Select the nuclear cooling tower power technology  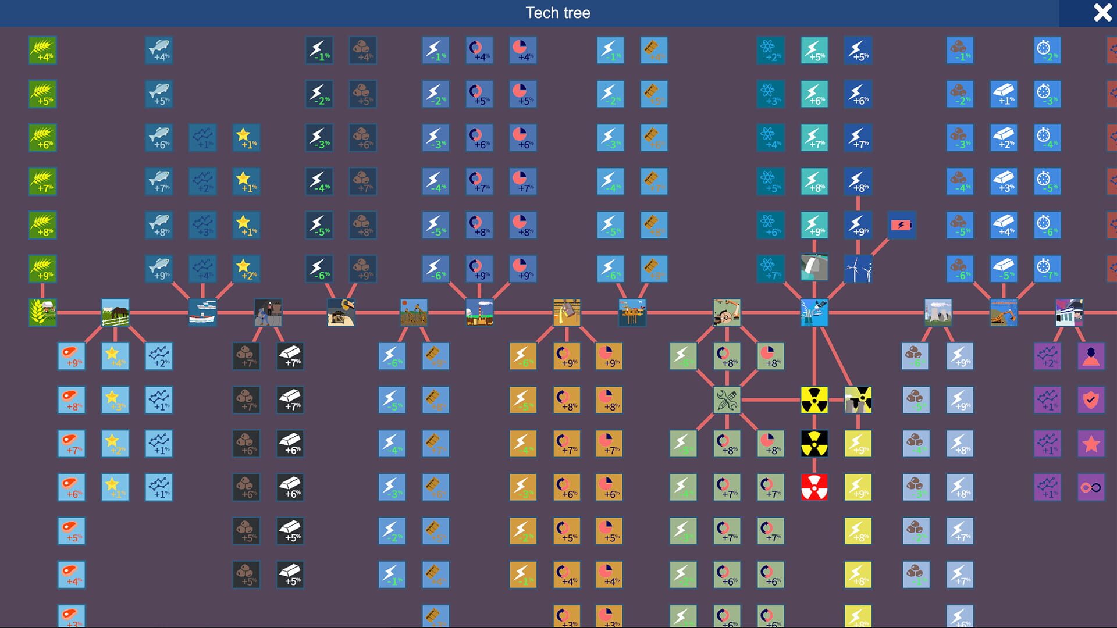tap(938, 312)
